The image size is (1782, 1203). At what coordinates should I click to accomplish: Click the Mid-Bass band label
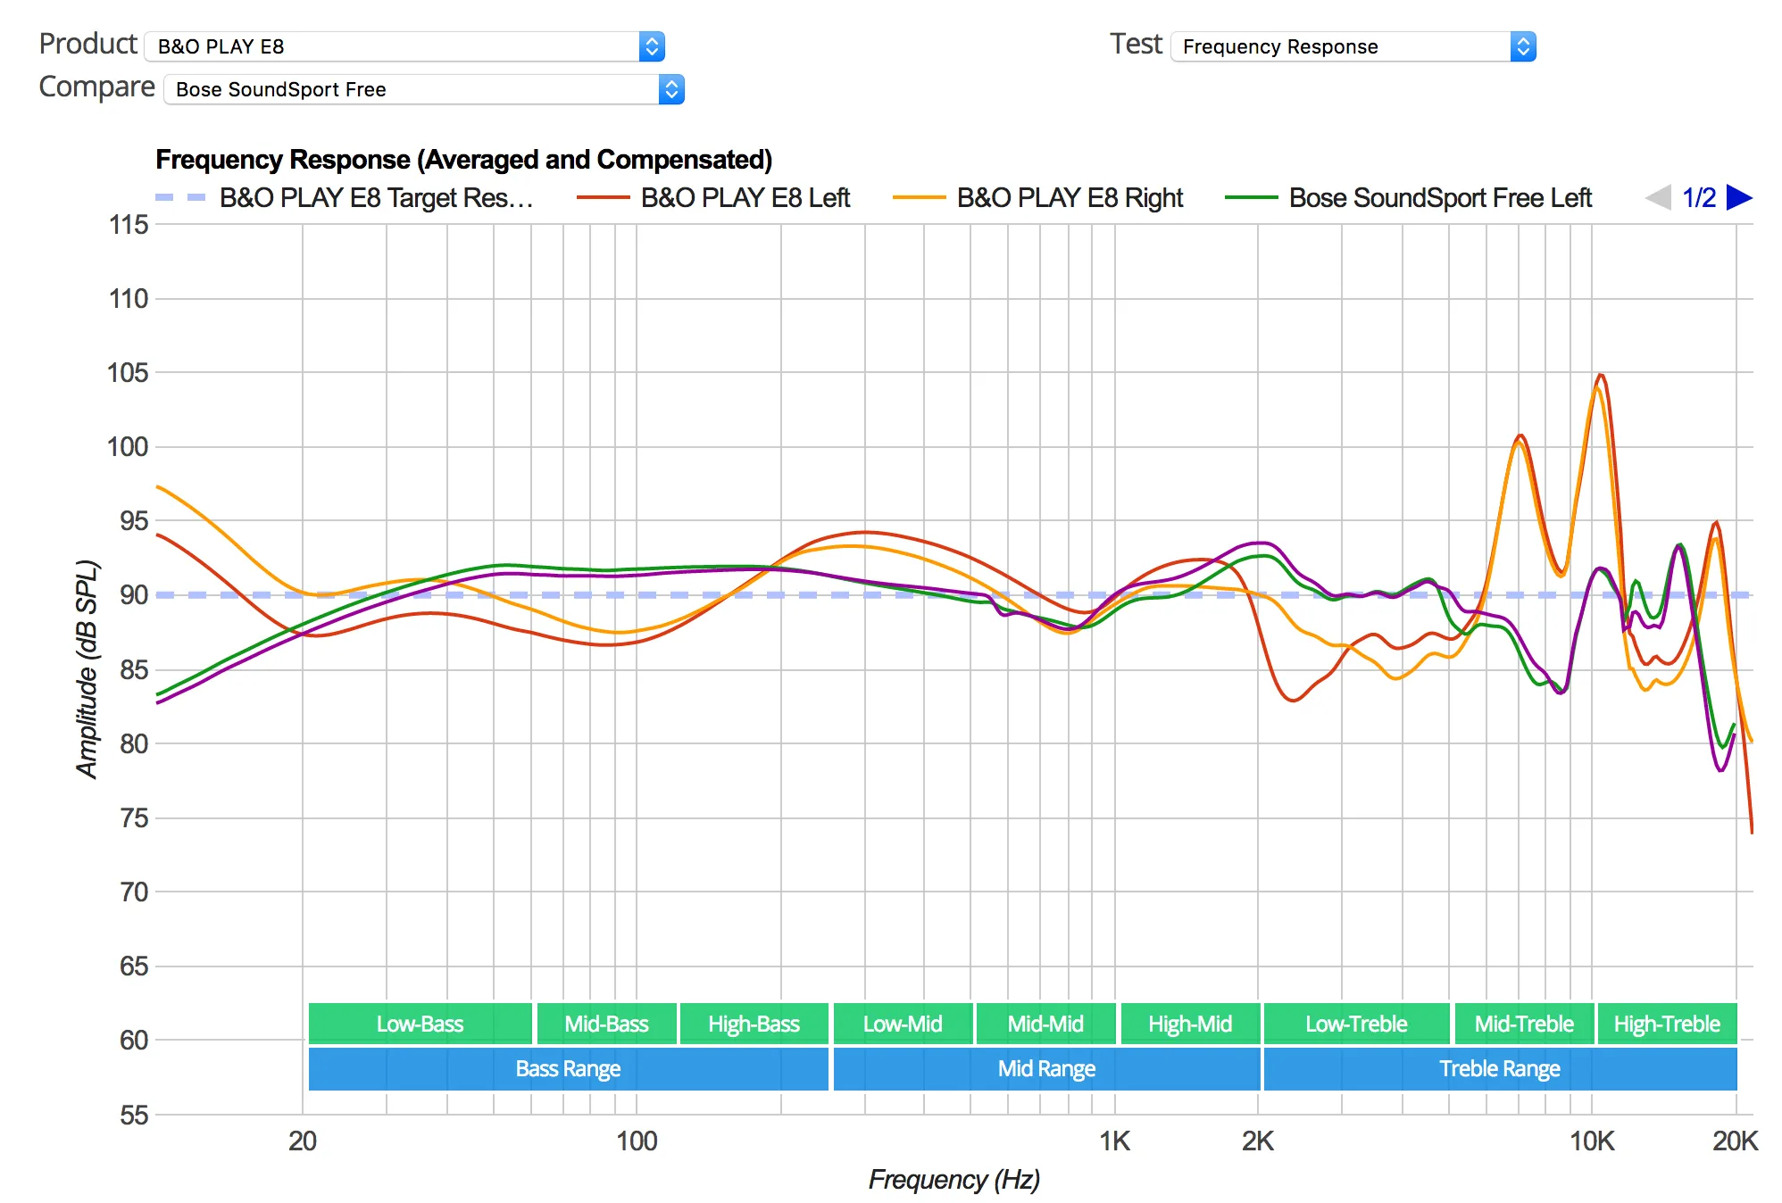[x=606, y=1024]
